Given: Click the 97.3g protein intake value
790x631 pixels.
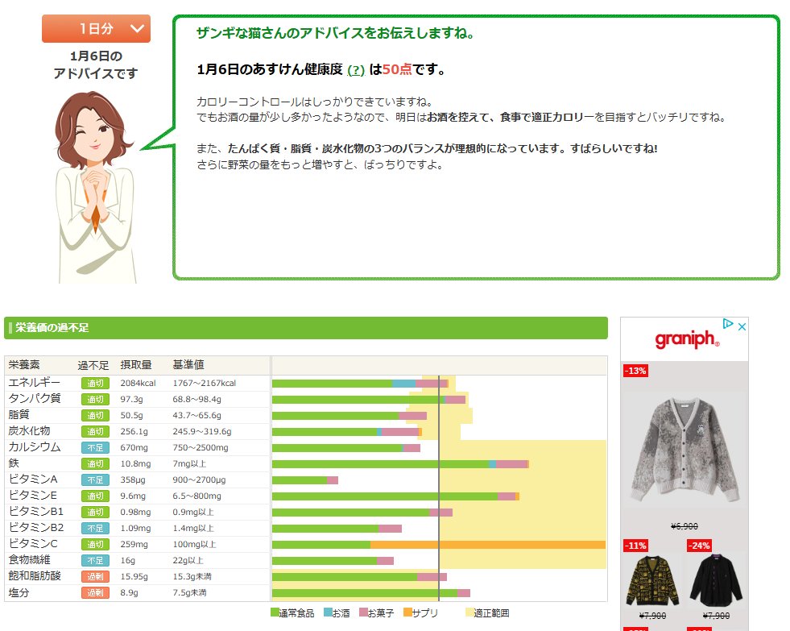Looking at the screenshot, I should pyautogui.click(x=131, y=399).
